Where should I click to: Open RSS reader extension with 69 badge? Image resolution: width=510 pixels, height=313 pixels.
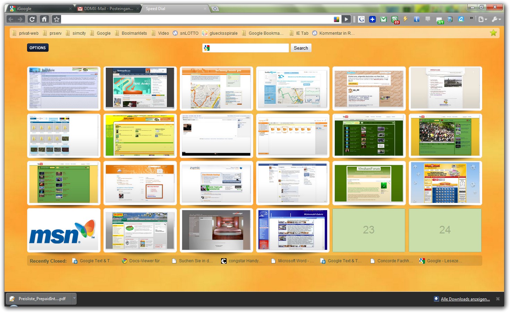click(x=395, y=20)
